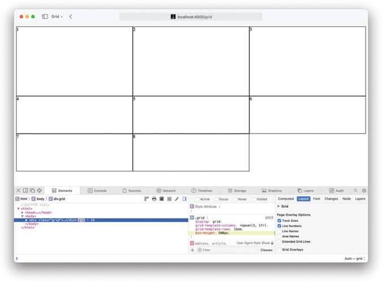This screenshot has width=382, height=282.
Task: Toggle the paint flashing brush icon
Action: tap(177, 199)
